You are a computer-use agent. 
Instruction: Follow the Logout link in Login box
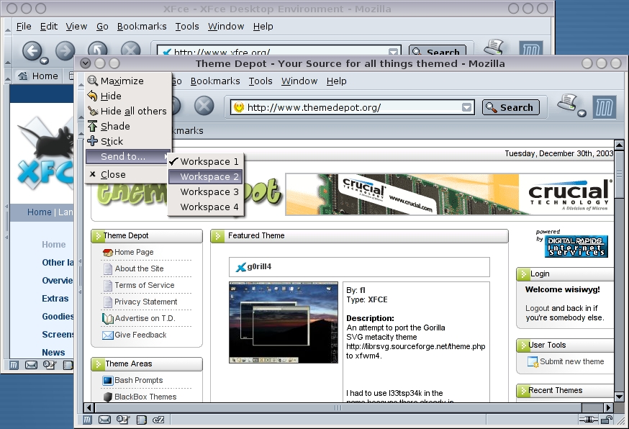pyautogui.click(x=537, y=308)
